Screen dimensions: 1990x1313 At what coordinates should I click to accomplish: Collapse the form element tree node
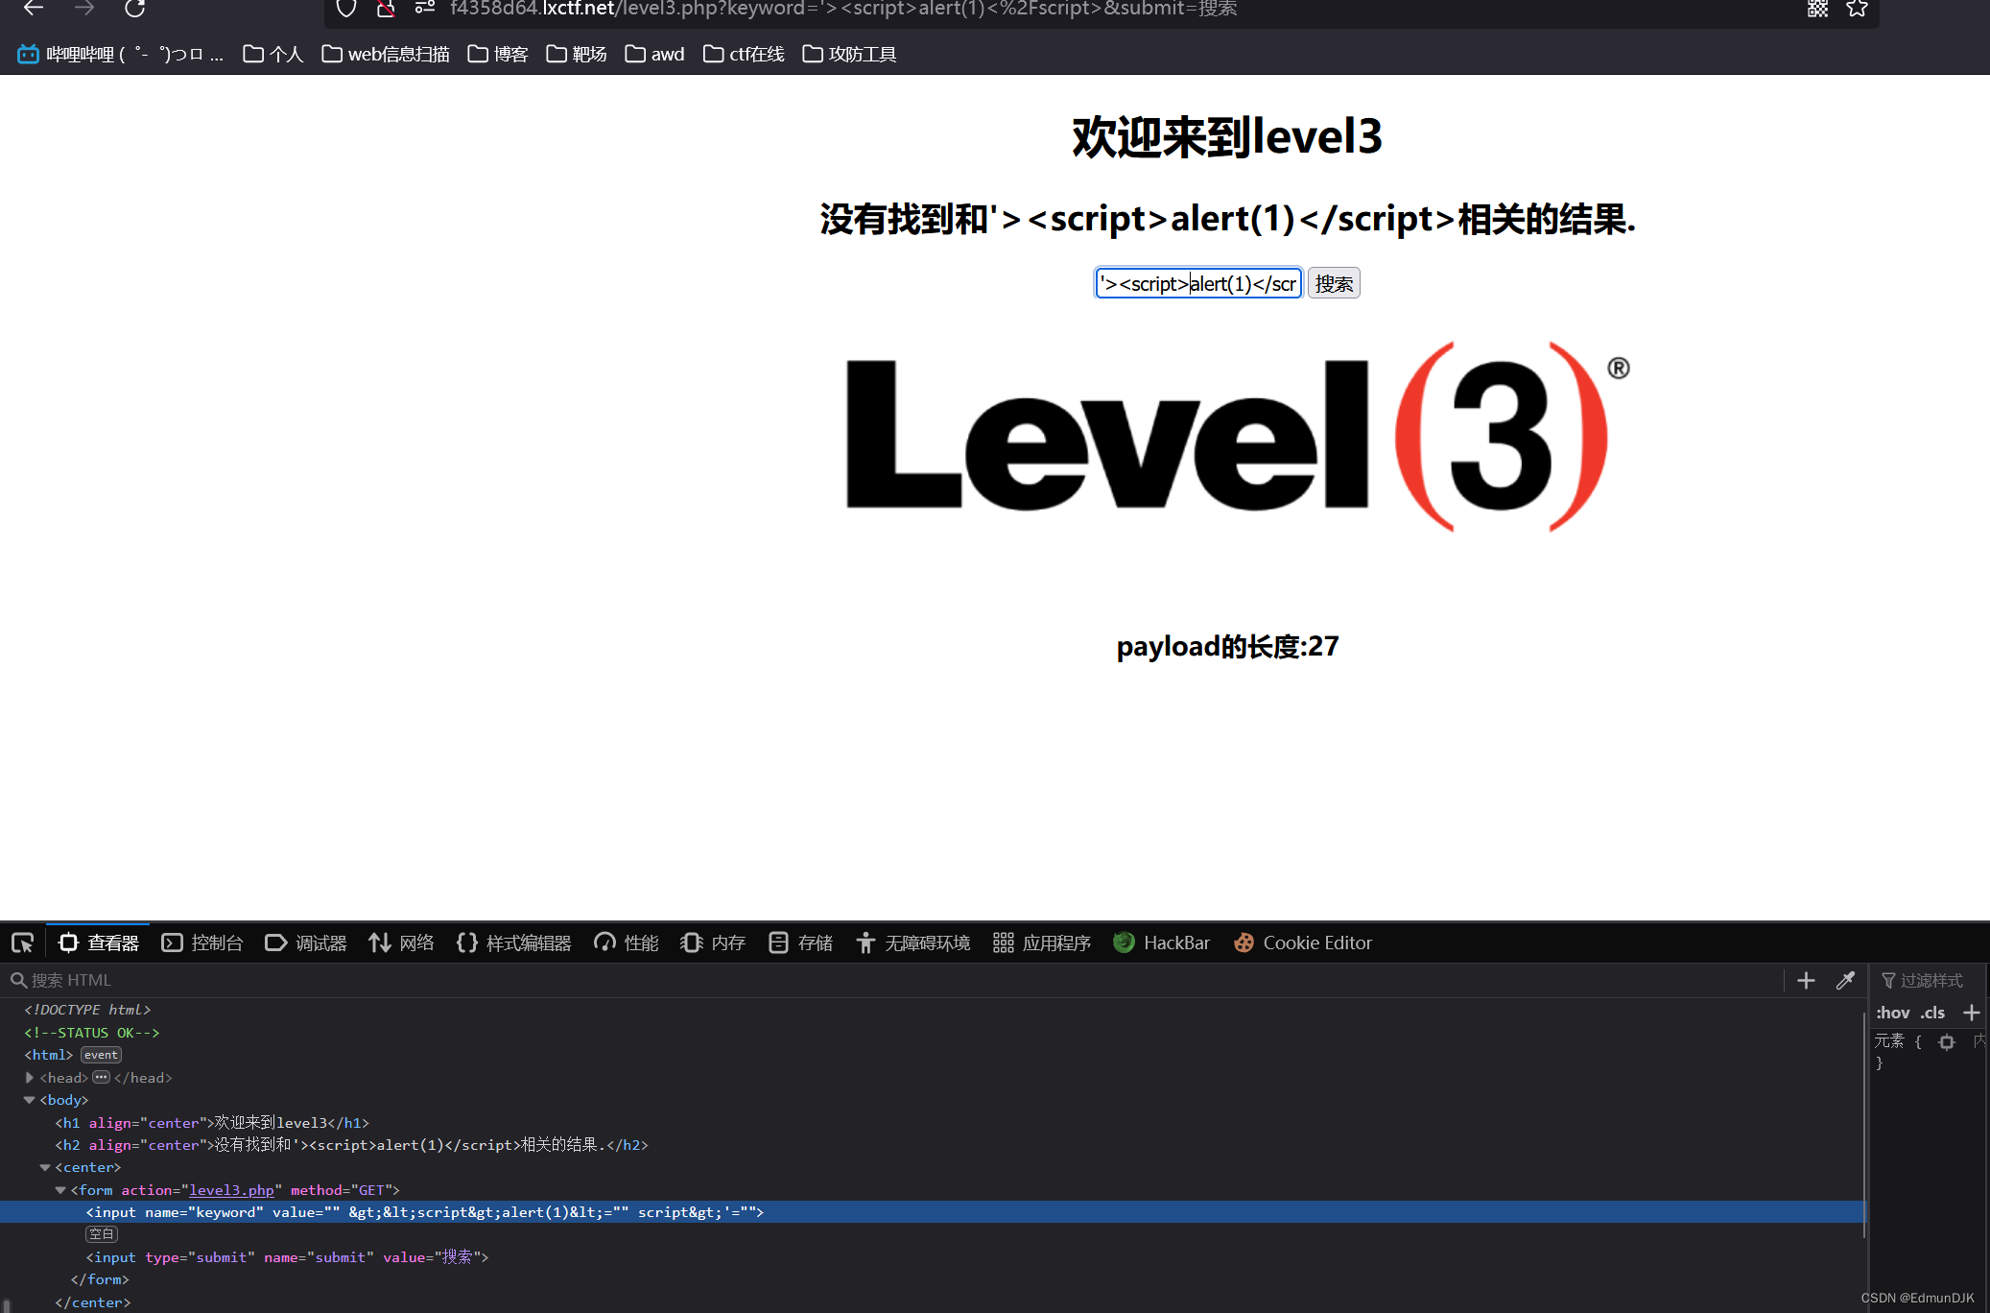(x=60, y=1189)
